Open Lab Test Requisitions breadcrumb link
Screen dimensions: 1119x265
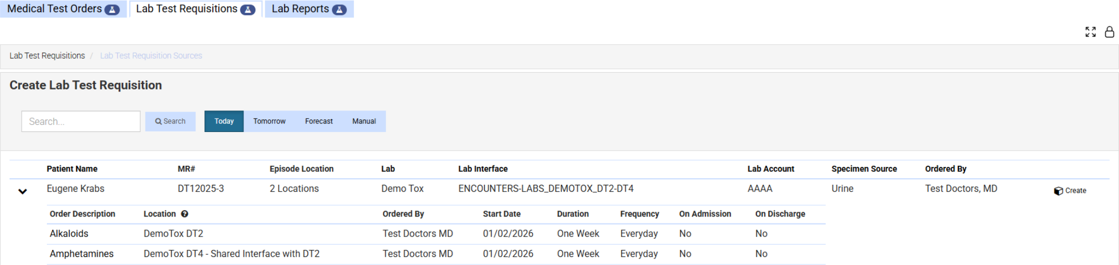click(47, 55)
